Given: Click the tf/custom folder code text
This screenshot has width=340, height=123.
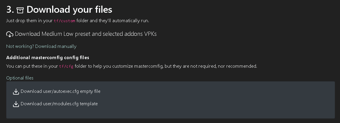Looking at the screenshot, I should coord(64,21).
